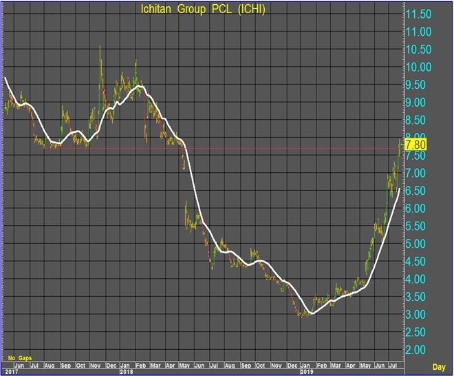
Task: Select the 2.50 price axis label
Action: [x=415, y=332]
